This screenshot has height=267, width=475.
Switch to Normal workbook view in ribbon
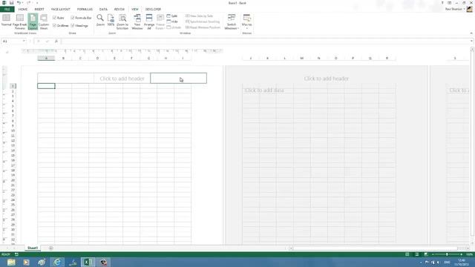tap(7, 22)
